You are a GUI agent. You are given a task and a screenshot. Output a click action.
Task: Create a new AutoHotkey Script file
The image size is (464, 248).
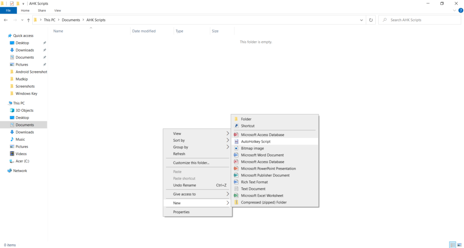click(275, 142)
